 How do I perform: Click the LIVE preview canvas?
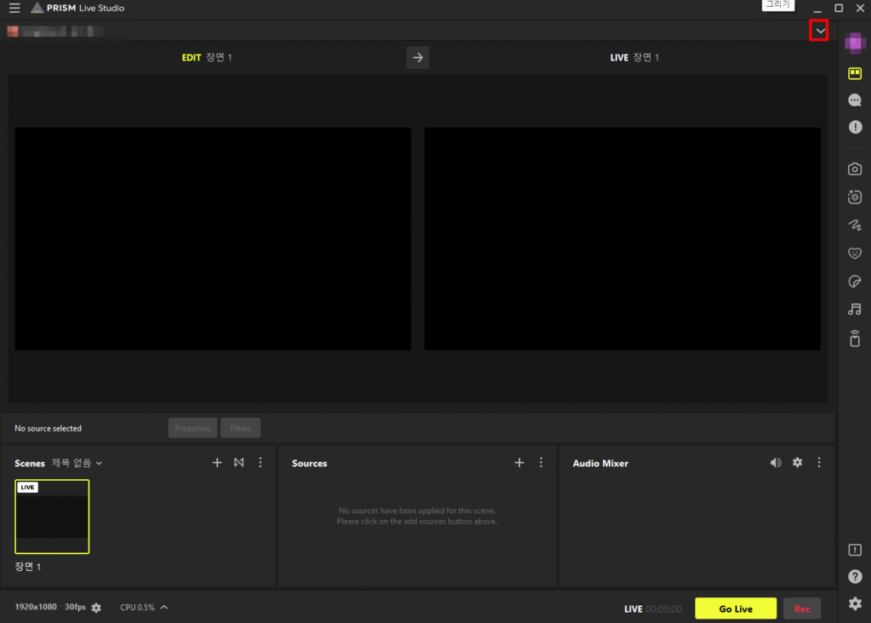click(622, 239)
